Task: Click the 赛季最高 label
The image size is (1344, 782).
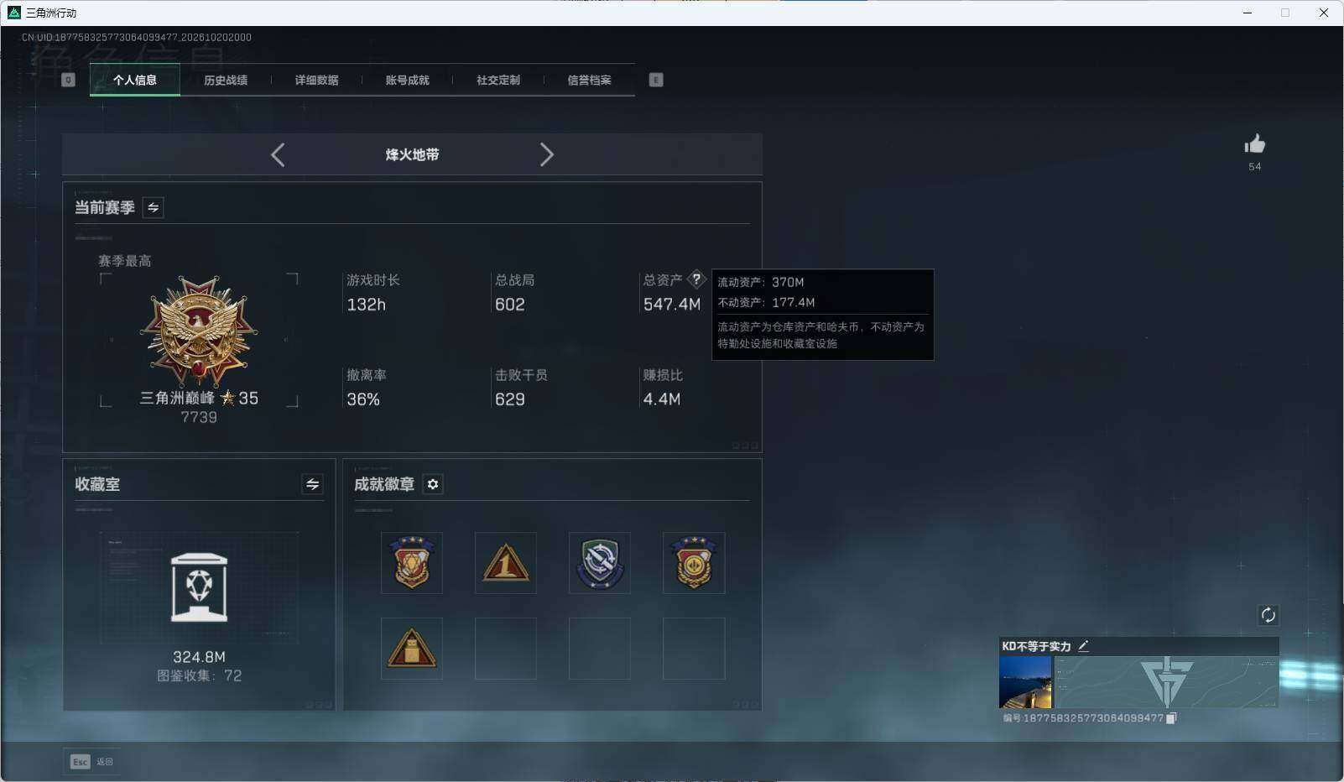Action: (125, 261)
